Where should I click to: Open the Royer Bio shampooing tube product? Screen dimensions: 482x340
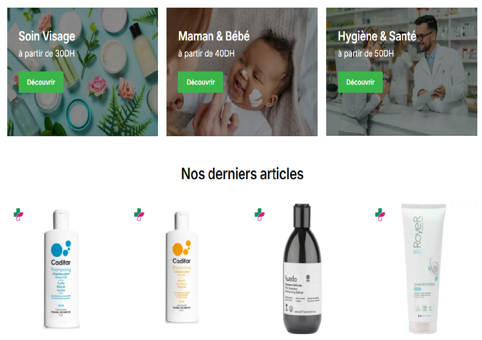(424, 268)
